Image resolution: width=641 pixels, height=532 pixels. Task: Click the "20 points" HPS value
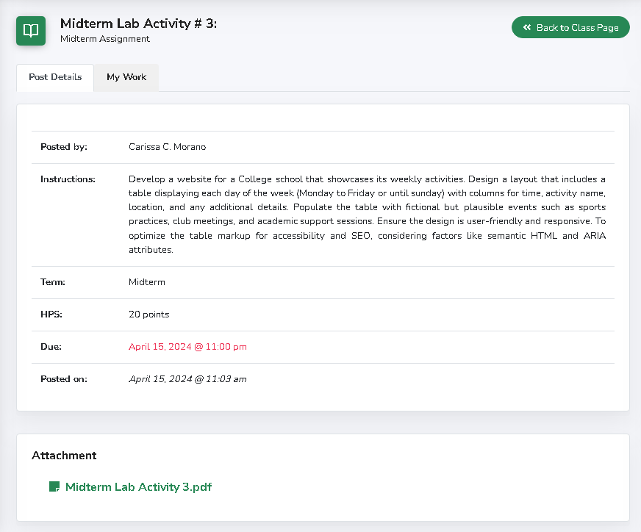coord(148,314)
